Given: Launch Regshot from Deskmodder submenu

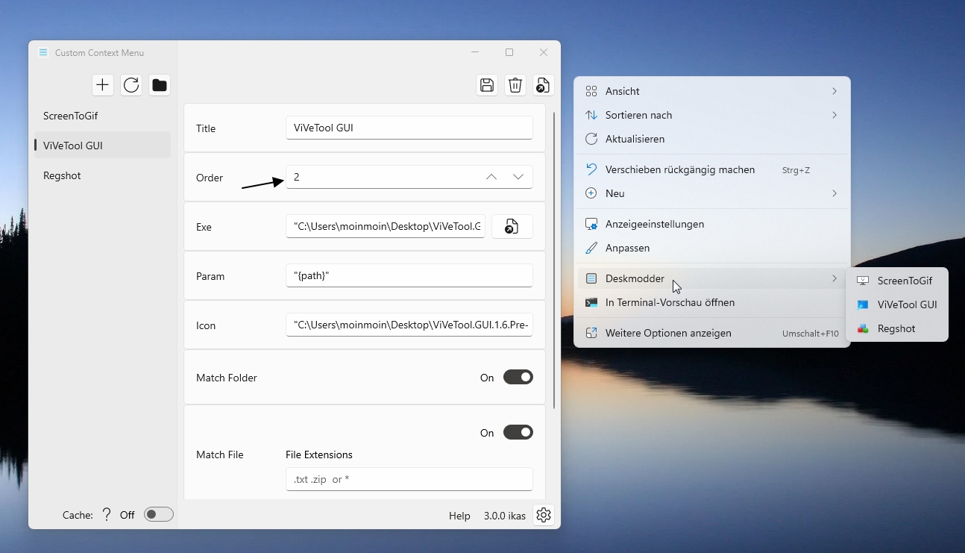Looking at the screenshot, I should pyautogui.click(x=897, y=328).
